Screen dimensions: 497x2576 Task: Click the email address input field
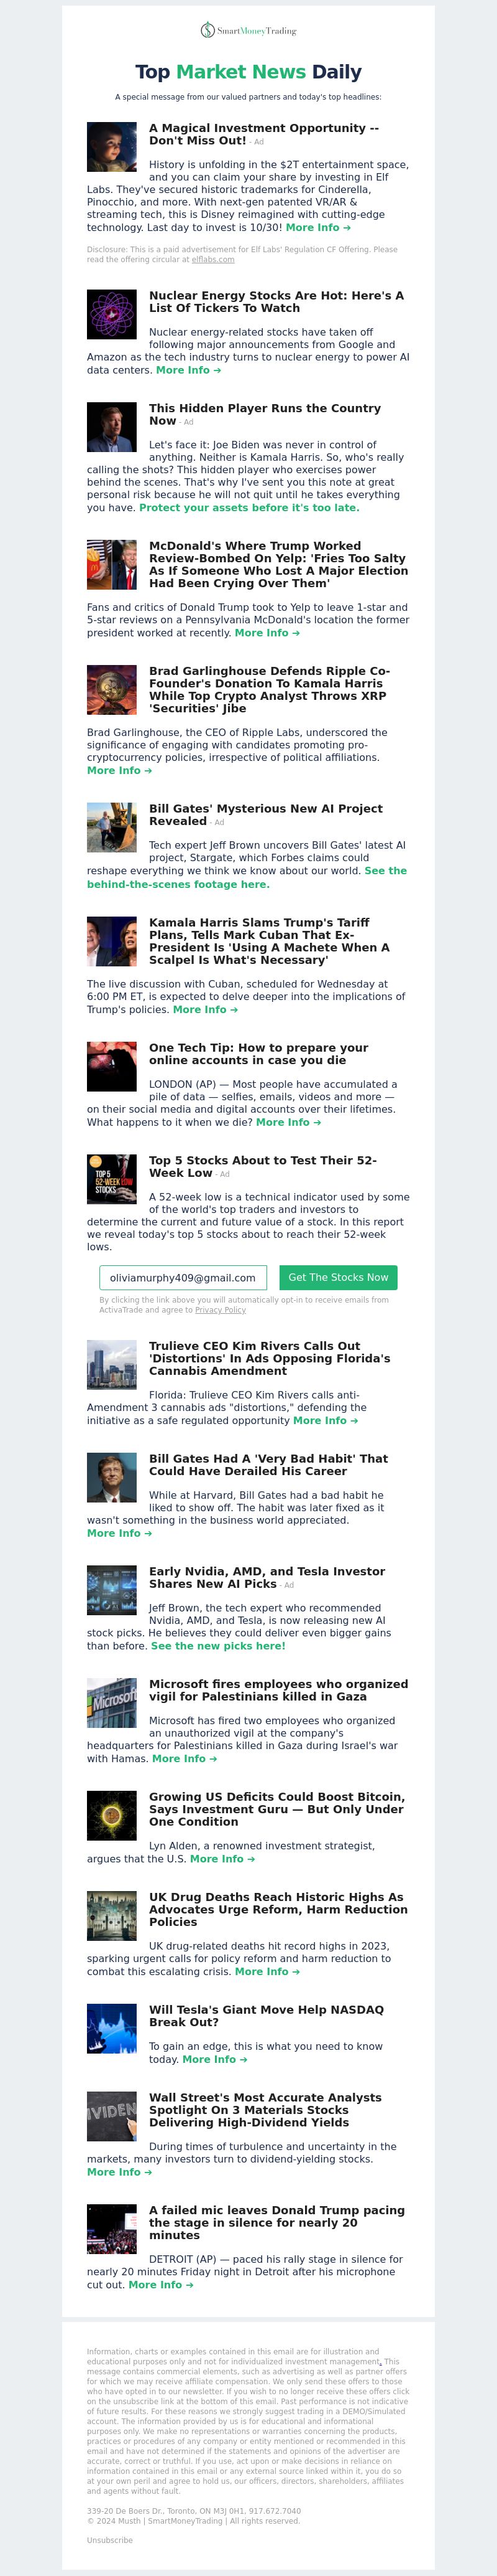pyautogui.click(x=184, y=1278)
